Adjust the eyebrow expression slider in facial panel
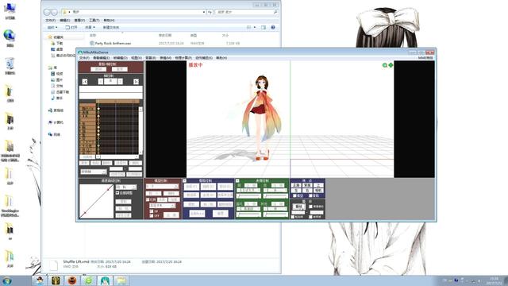This screenshot has height=286, width=508. (x=248, y=214)
